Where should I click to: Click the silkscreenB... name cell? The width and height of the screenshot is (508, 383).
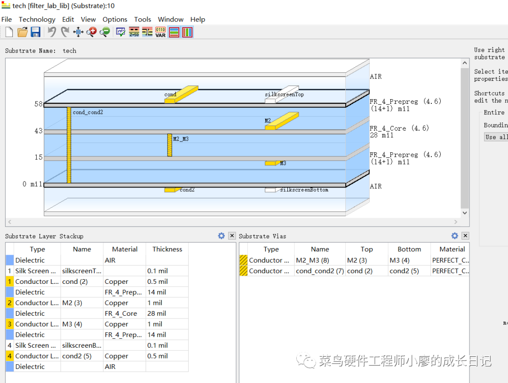(x=82, y=345)
